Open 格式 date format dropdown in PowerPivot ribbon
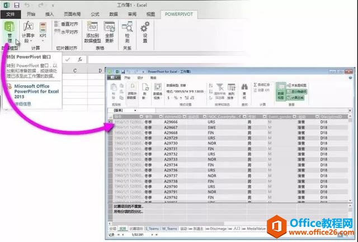 [x=185, y=91]
